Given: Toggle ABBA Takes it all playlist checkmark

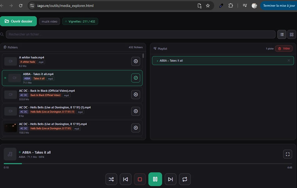Looking at the screenshot, I should tap(136, 78).
